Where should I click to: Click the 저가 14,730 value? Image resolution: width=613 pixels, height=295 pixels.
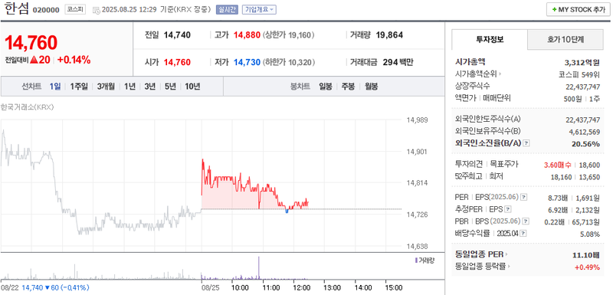tap(247, 62)
